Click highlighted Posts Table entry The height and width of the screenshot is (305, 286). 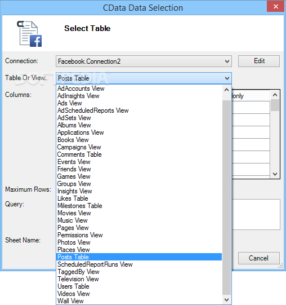[139, 257]
